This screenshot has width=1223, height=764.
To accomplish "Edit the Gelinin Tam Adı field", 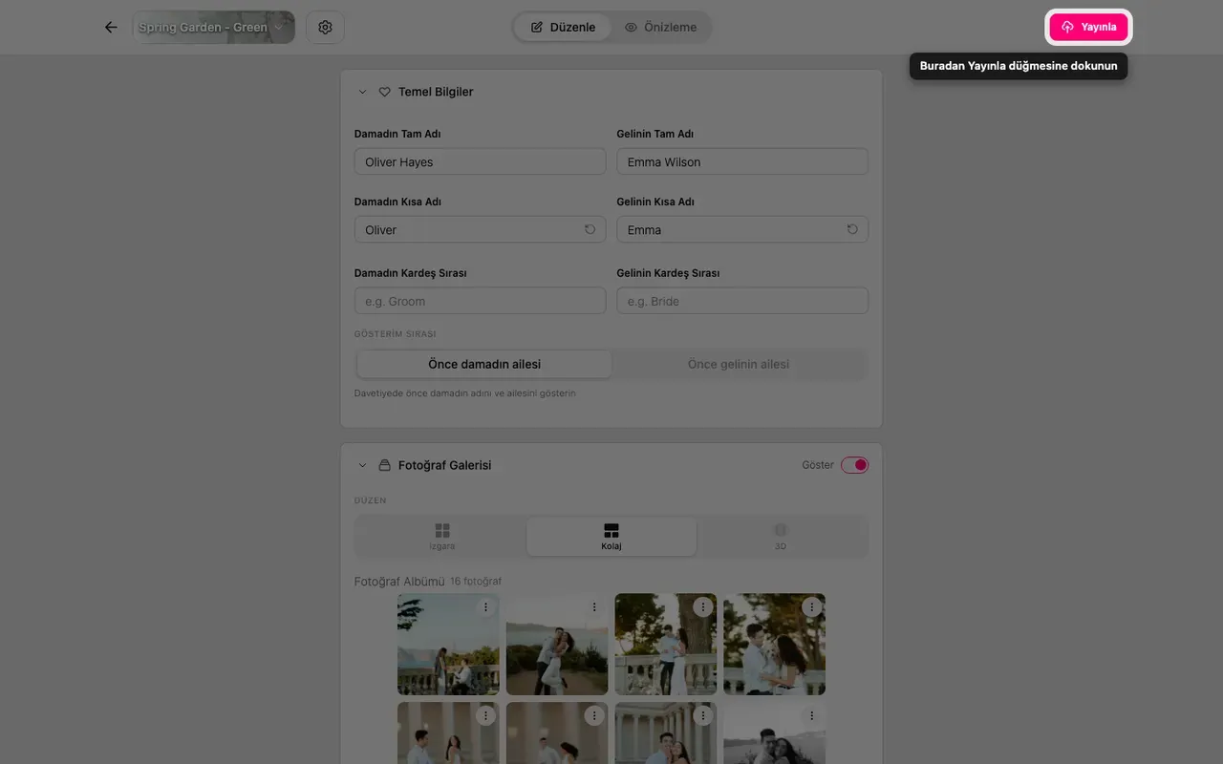I will point(742,161).
